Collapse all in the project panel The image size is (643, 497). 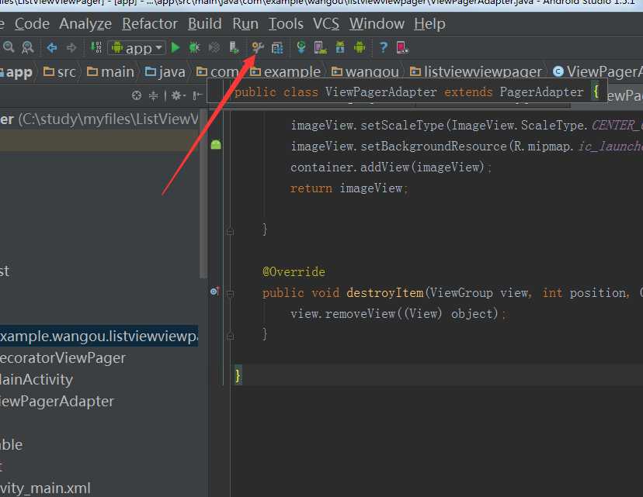point(153,96)
